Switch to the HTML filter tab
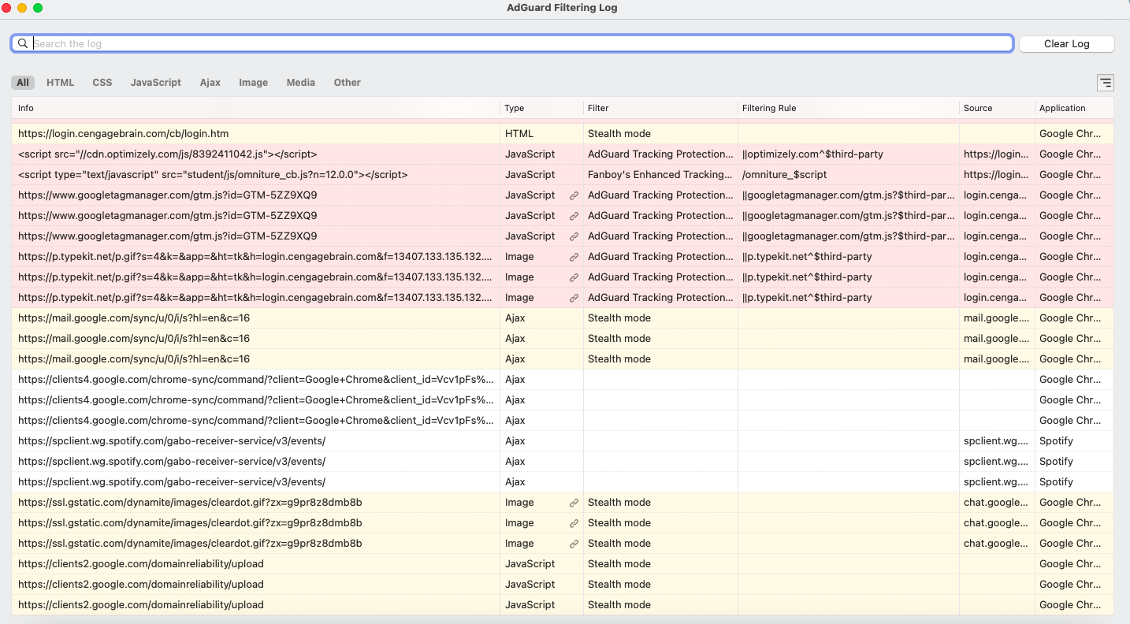Viewport: 1130px width, 624px height. [x=60, y=82]
